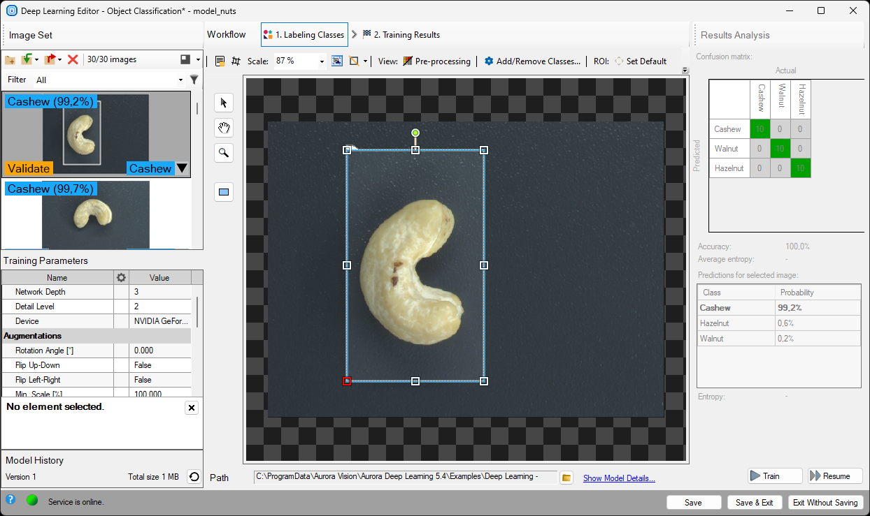Browse model path with folder icon

(x=566, y=478)
